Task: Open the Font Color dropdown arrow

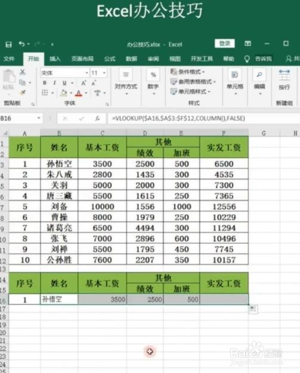Action: (x=86, y=93)
